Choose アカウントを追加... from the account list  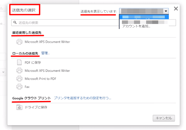click(x=136, y=26)
